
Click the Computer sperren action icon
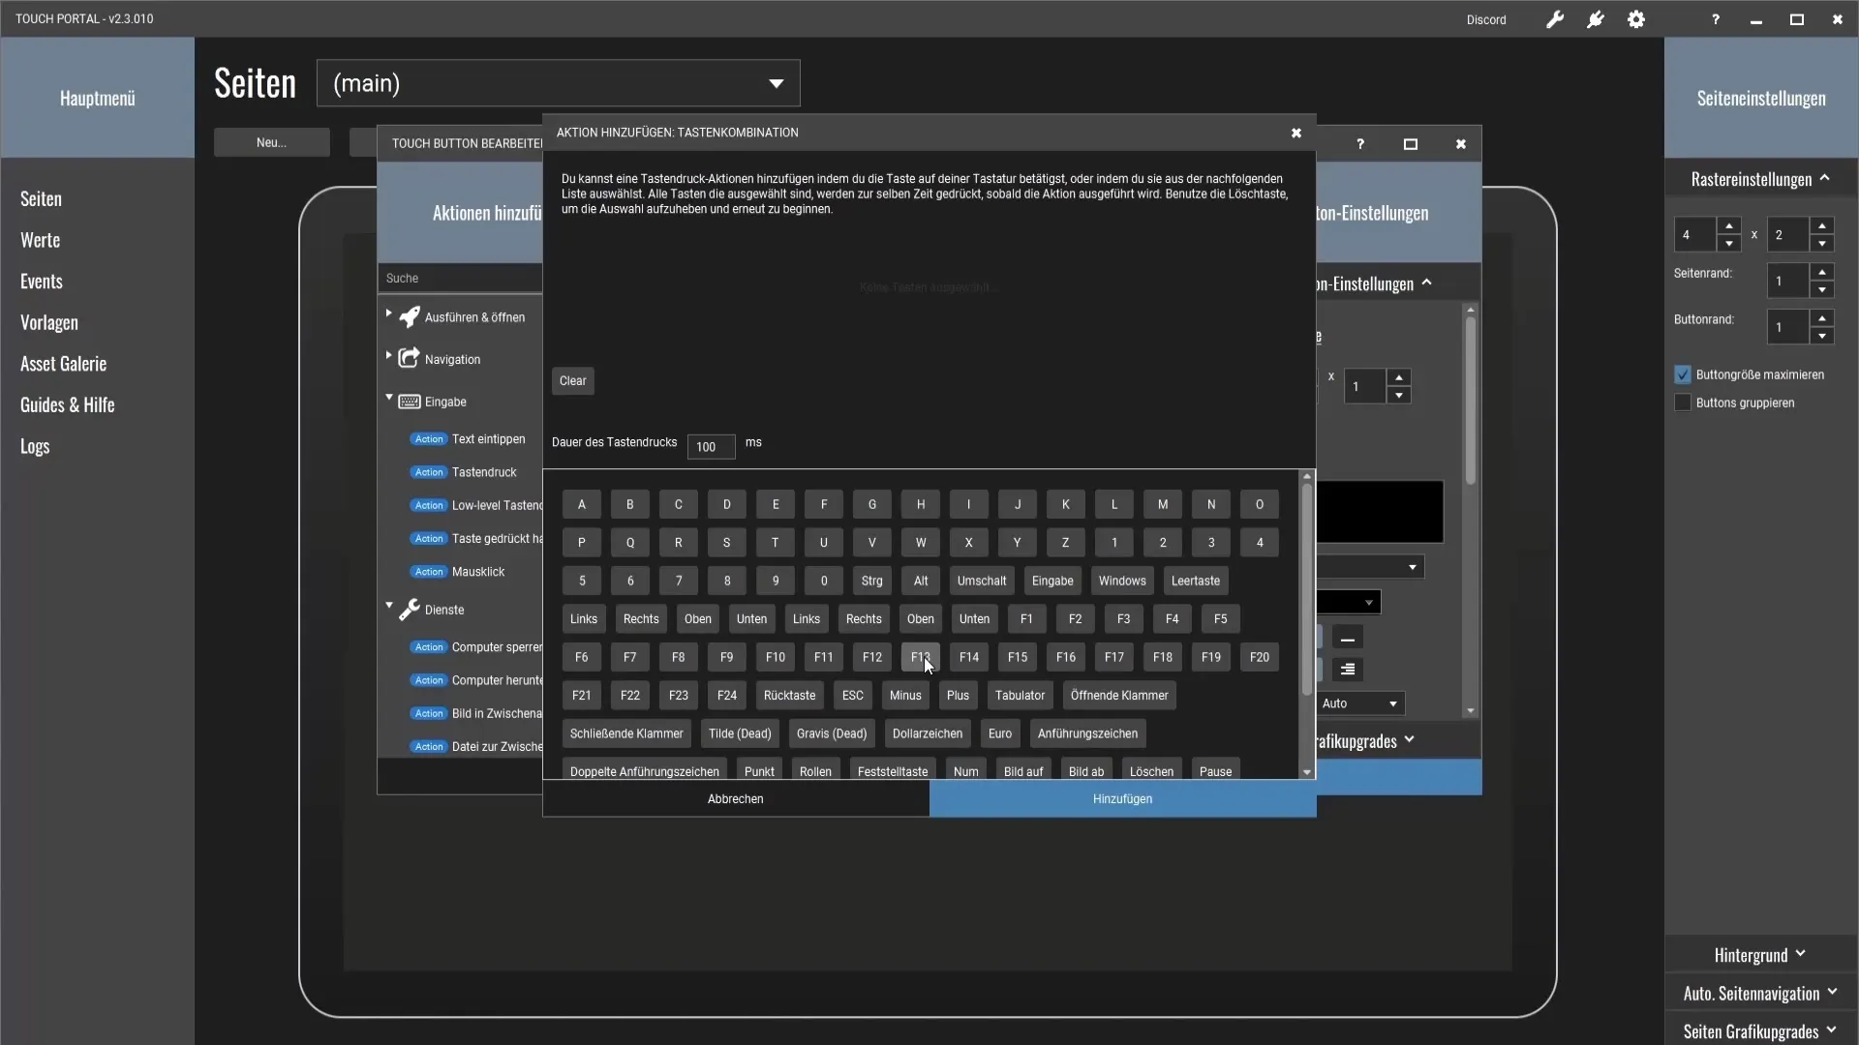430,647
